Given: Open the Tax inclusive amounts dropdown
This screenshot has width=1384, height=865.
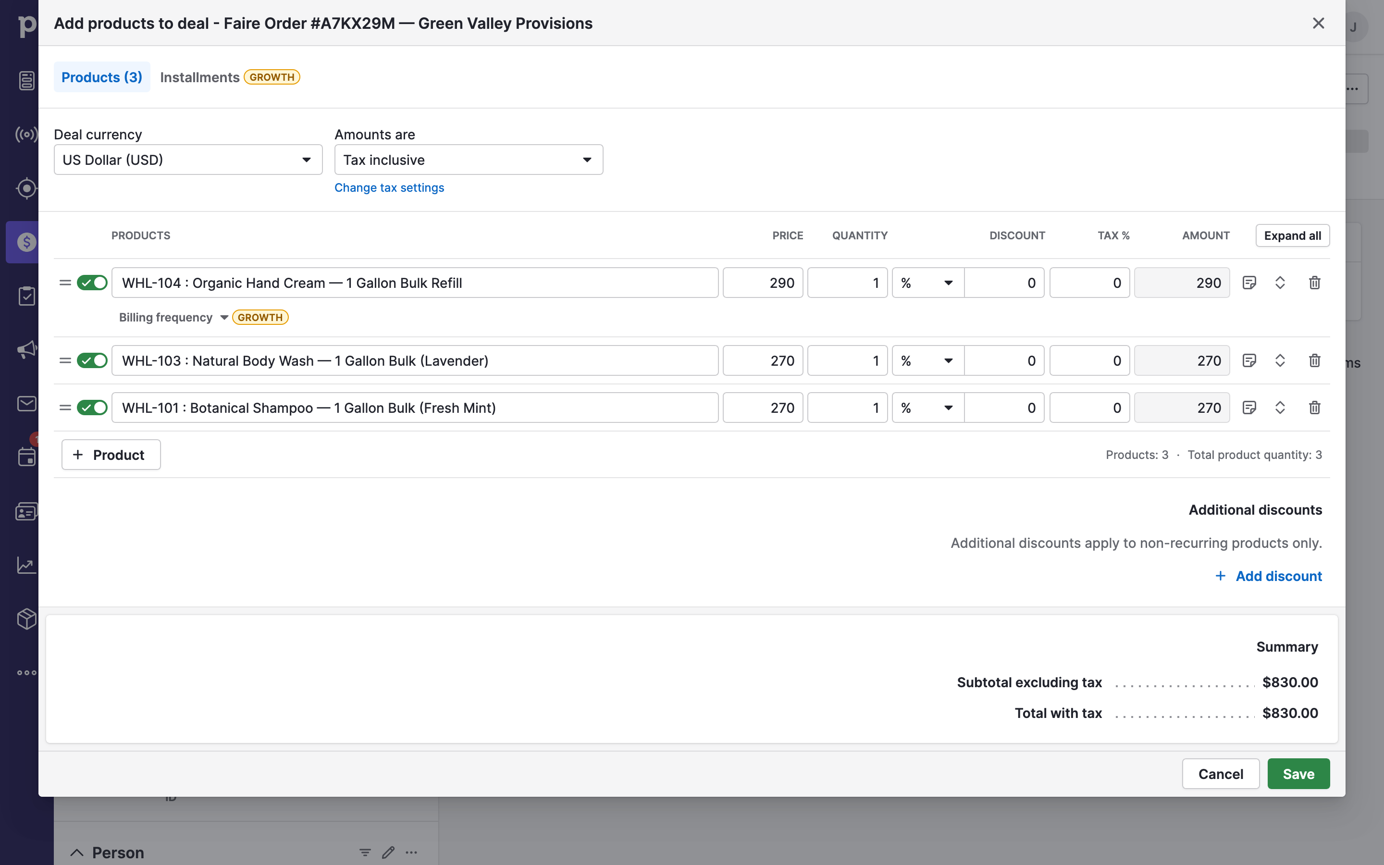Looking at the screenshot, I should click(x=469, y=160).
